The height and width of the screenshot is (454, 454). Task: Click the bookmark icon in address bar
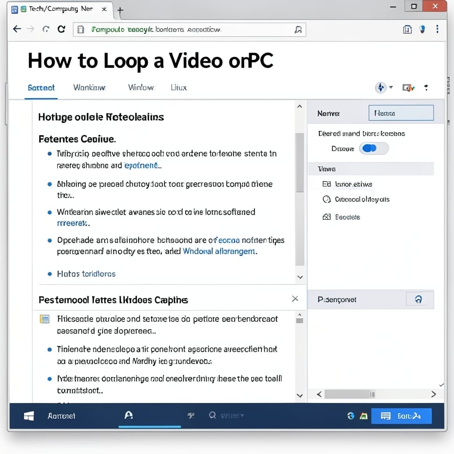[298, 30]
